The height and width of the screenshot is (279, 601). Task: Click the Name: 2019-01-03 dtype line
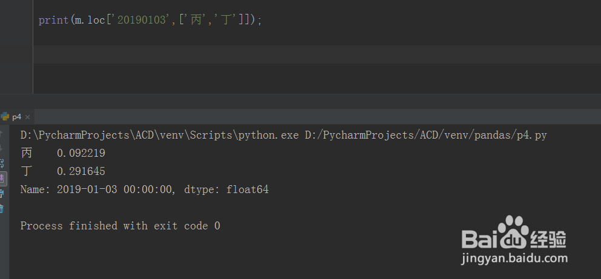pos(144,189)
